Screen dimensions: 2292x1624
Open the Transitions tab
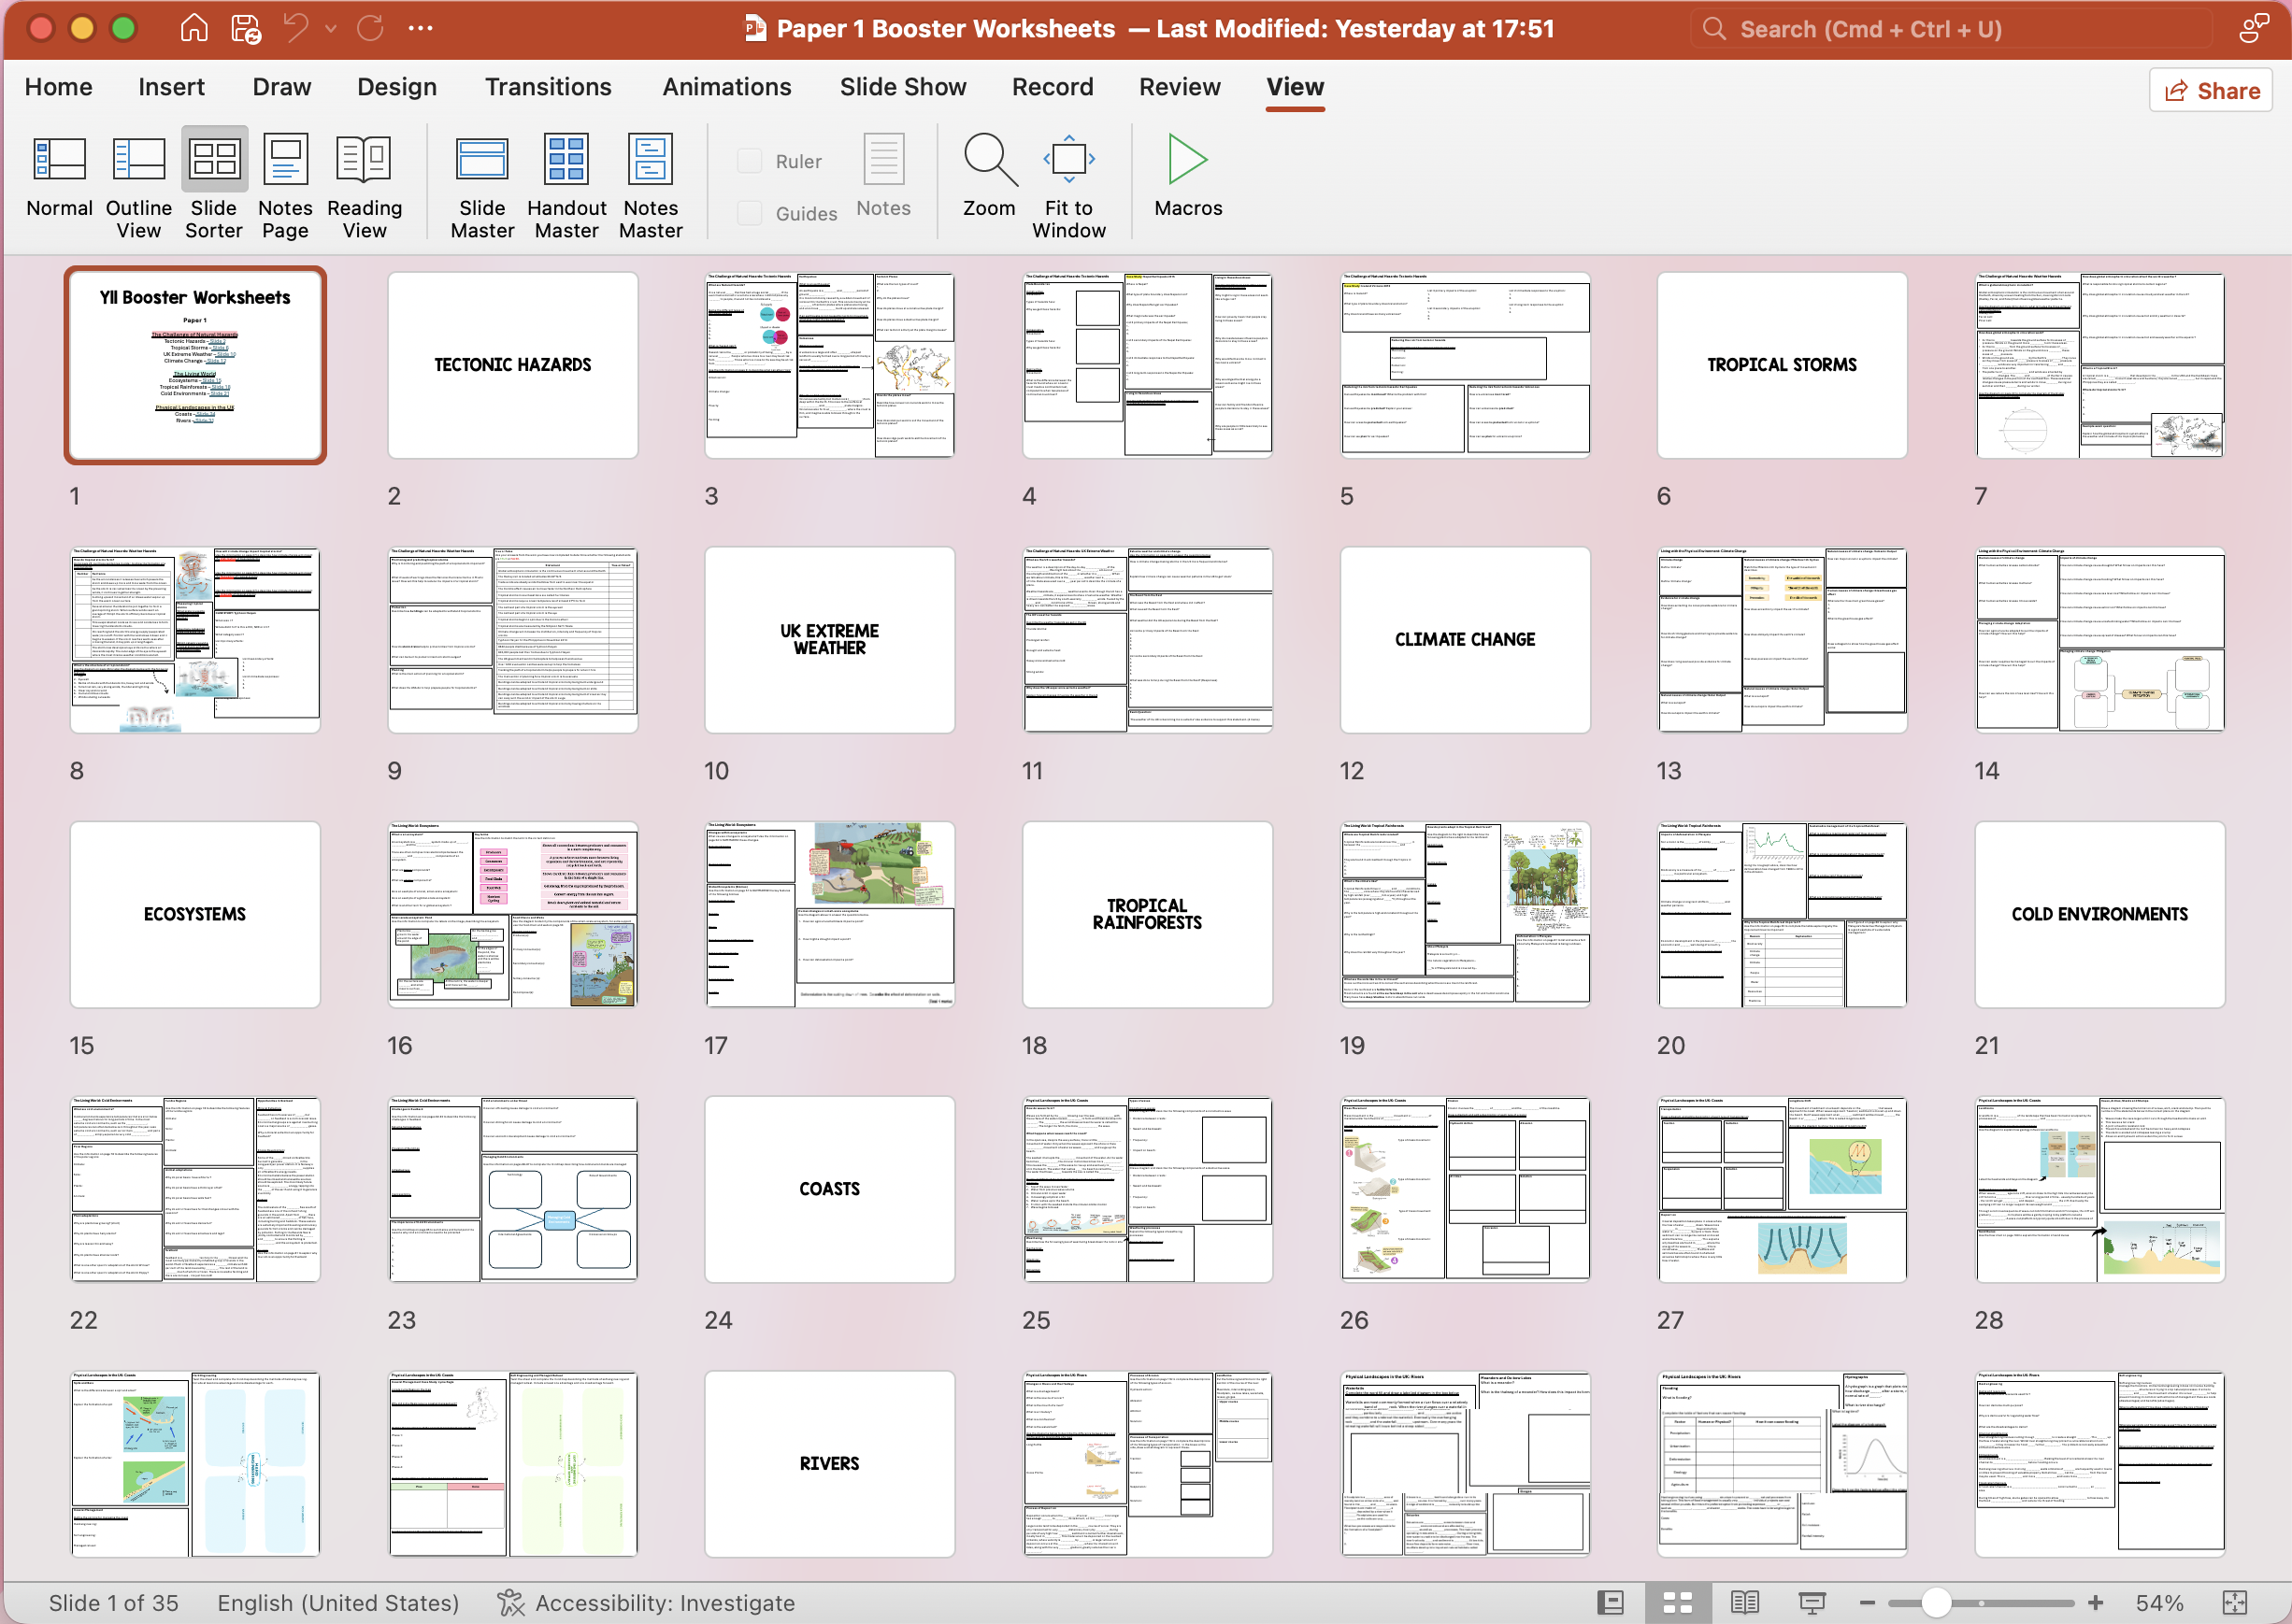coord(549,87)
